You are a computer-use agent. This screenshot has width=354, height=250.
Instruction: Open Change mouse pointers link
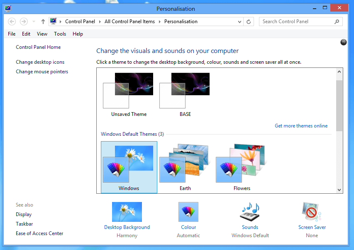42,72
